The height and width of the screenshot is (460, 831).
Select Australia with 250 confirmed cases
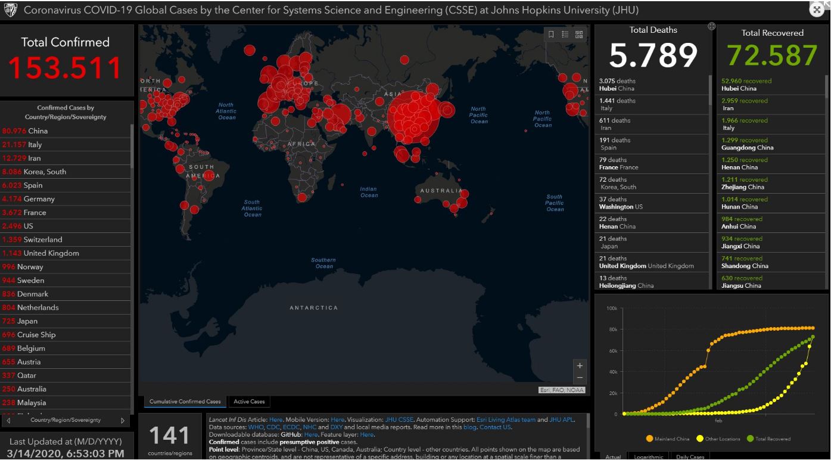pos(66,389)
